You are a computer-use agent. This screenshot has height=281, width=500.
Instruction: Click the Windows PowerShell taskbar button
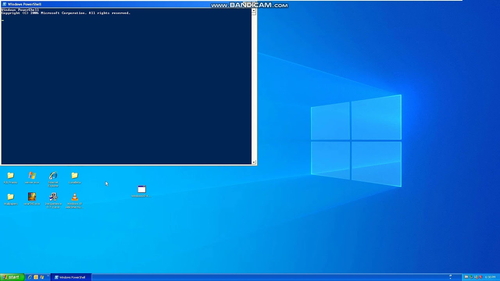click(x=70, y=277)
